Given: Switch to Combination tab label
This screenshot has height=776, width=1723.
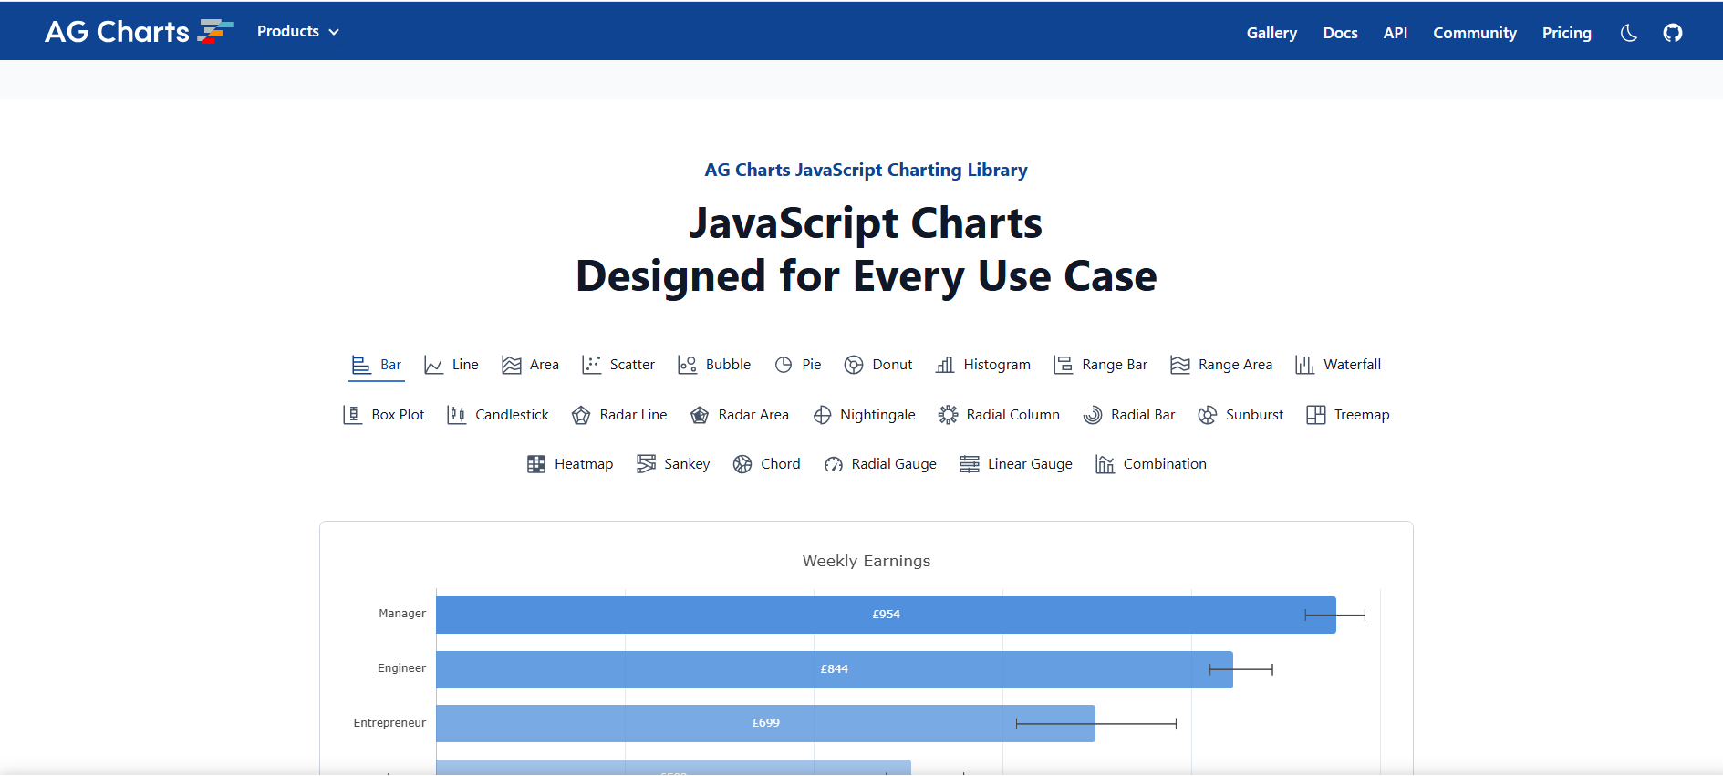Looking at the screenshot, I should [x=1165, y=464].
